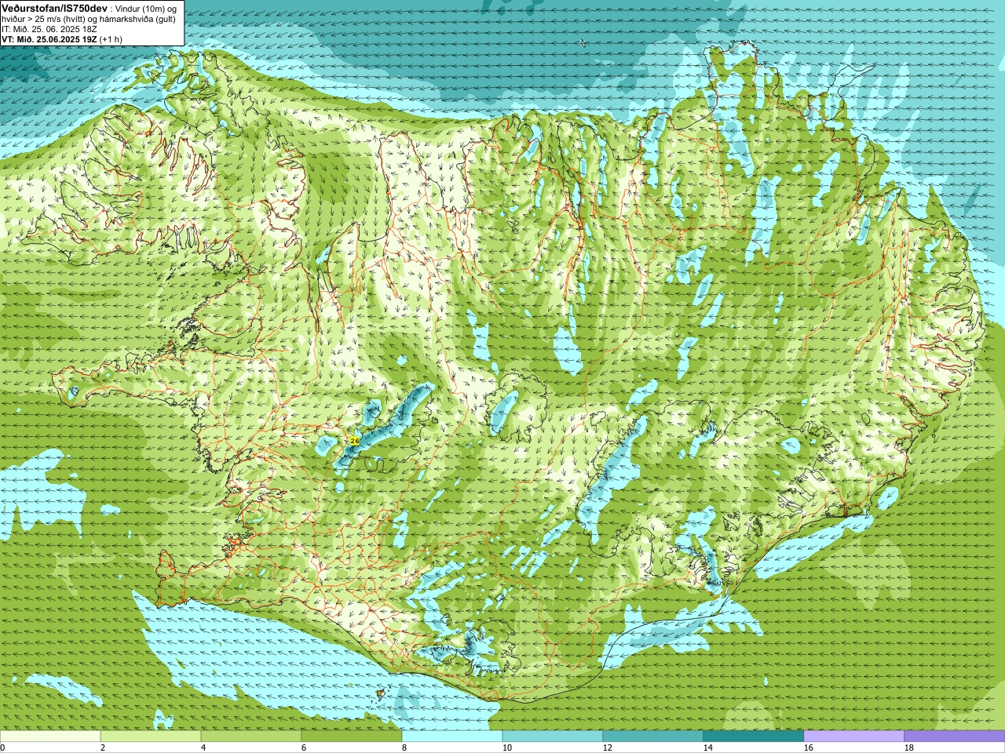
Task: Click the "Veðurstofan/IS750dev" title text
Action: [x=55, y=8]
